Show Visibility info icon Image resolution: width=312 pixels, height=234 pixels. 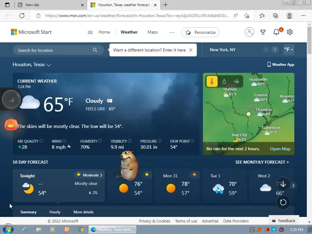(x=129, y=141)
